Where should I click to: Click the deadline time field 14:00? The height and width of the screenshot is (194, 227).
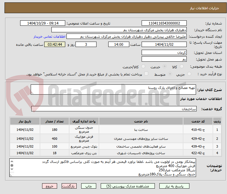[x=119, y=44]
